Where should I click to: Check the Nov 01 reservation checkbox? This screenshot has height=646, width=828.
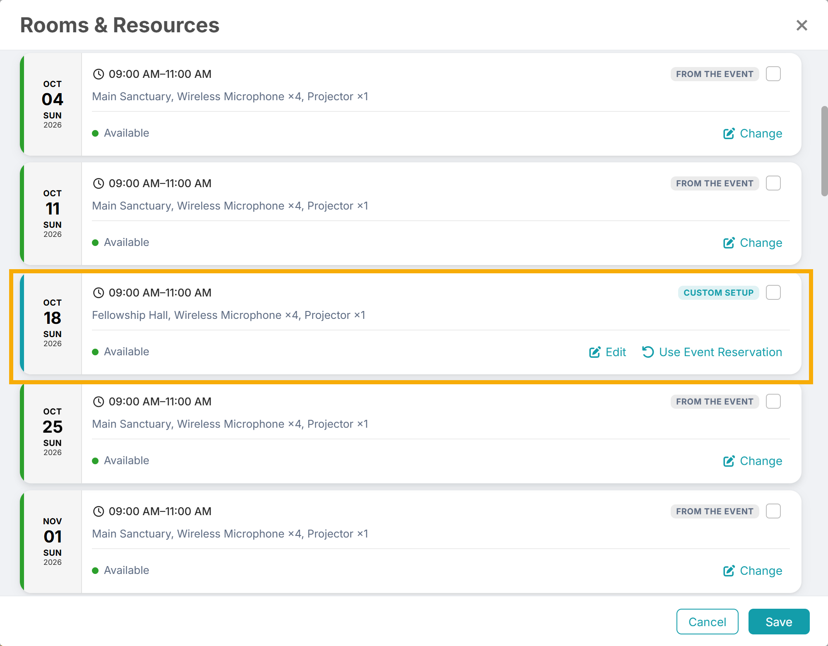click(x=773, y=511)
